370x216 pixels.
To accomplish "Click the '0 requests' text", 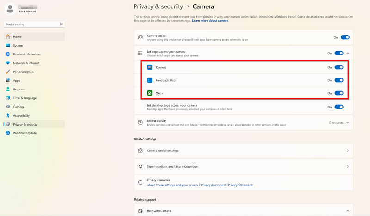I will [x=336, y=122].
